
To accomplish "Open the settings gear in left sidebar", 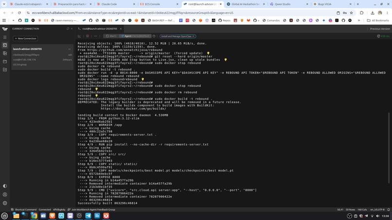I will [5, 203].
